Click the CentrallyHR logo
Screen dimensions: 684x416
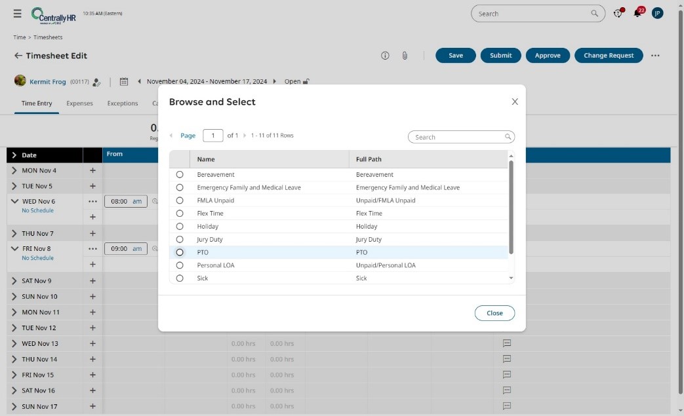53,15
